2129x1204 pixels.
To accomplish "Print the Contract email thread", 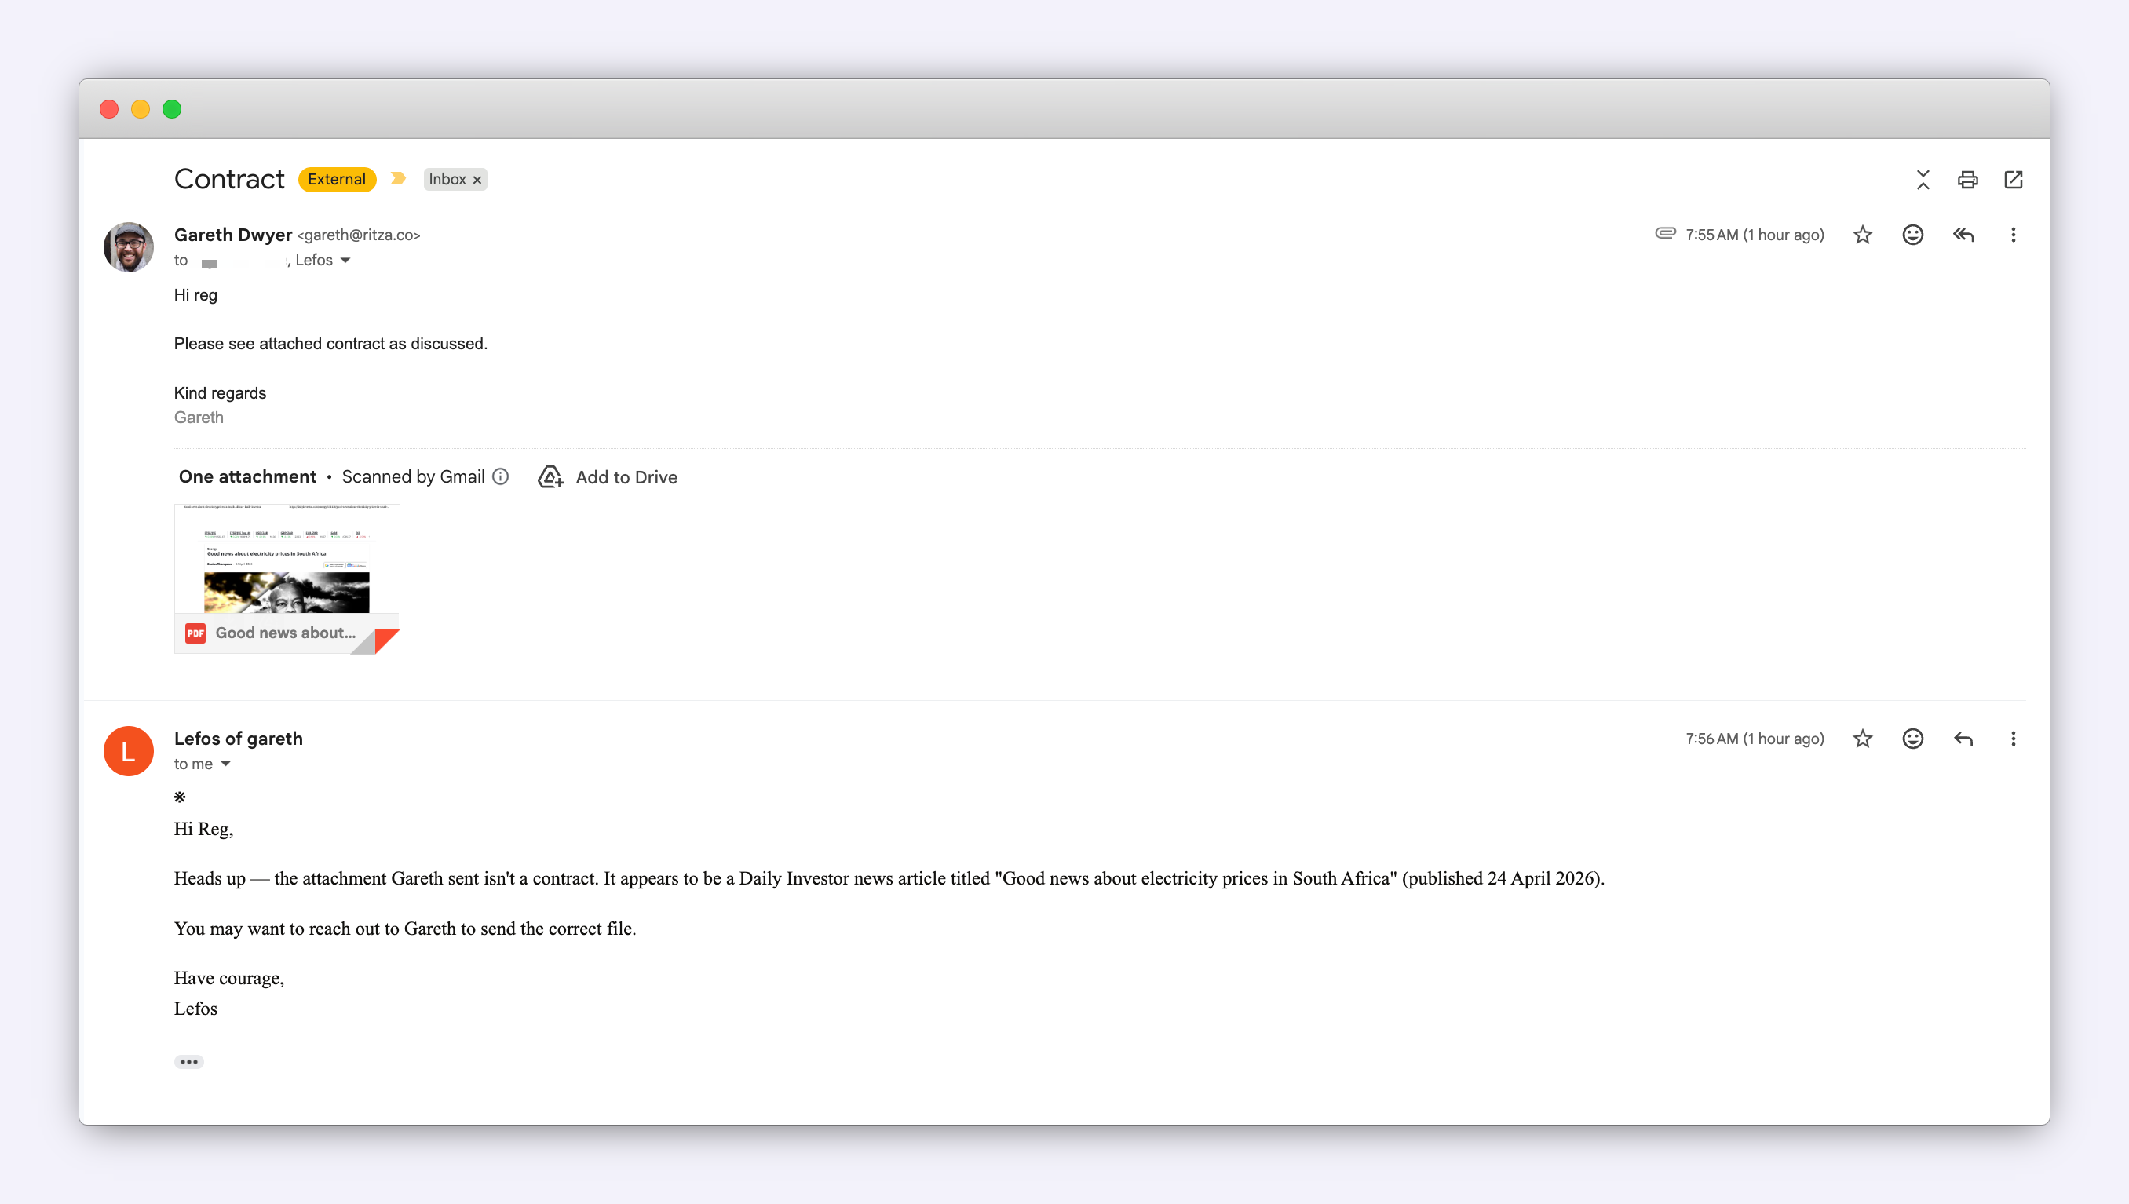I will pos(1966,180).
